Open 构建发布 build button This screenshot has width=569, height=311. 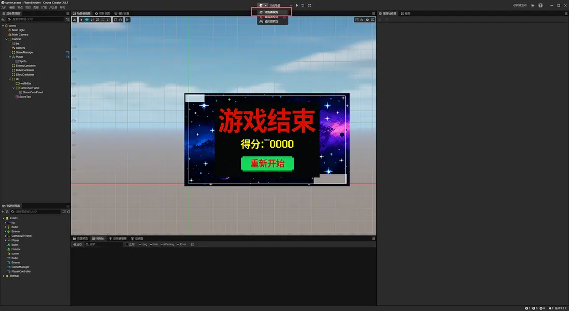[520, 6]
